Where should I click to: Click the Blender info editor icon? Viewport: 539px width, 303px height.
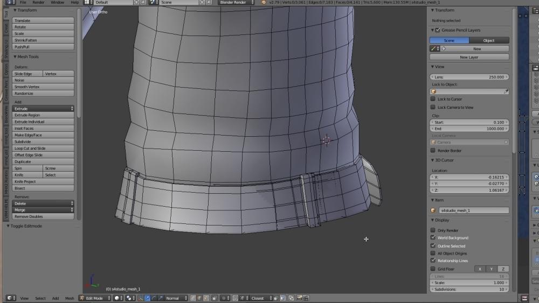click(10, 2)
